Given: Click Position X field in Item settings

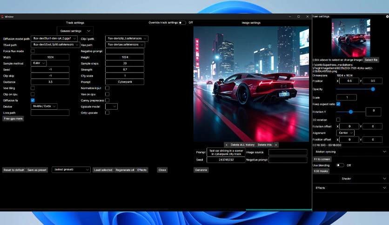Looking at the screenshot, I should [349, 81].
